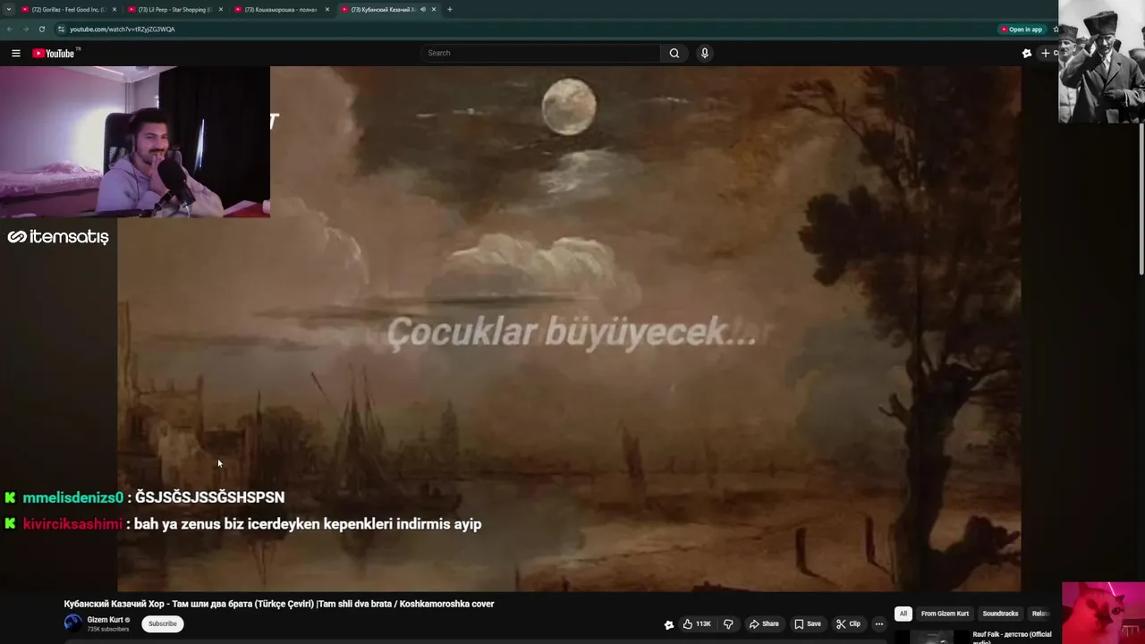
Task: Go to the YouTube home logo
Action: [x=55, y=54]
